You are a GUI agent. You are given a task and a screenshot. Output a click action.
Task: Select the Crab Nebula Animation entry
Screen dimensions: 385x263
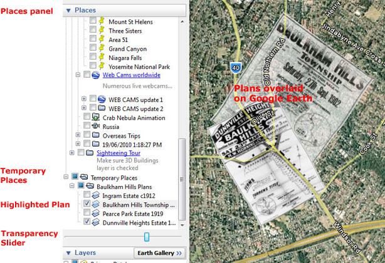[x=134, y=118]
